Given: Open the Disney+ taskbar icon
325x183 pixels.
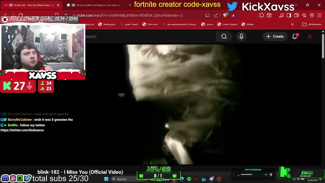Looking at the screenshot, I should click(204, 179).
